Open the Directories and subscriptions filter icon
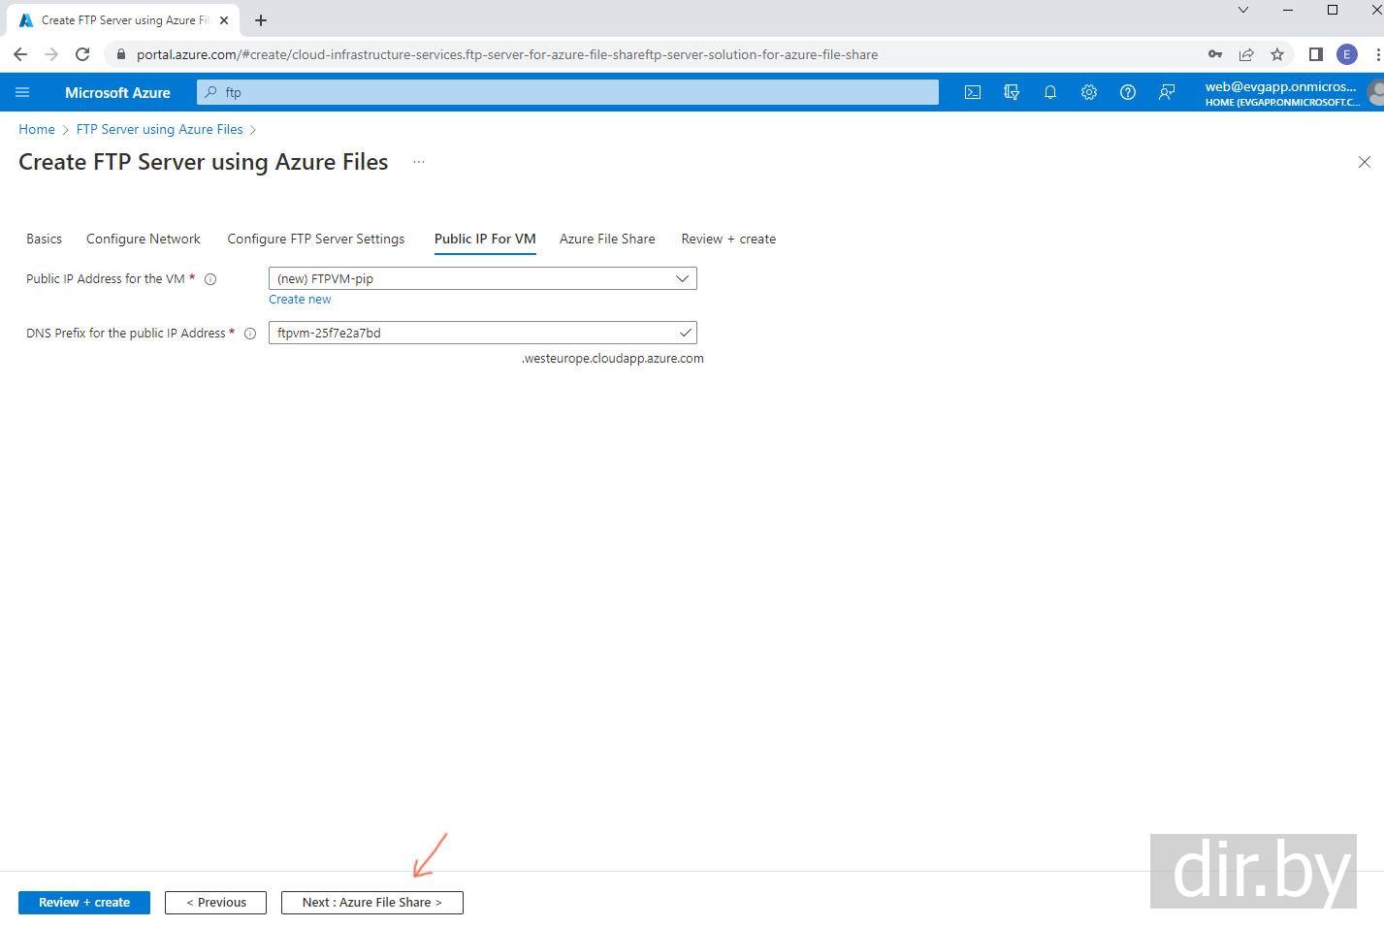This screenshot has height=927, width=1384. pyautogui.click(x=1012, y=92)
